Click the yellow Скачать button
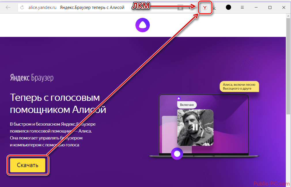 click(28, 165)
